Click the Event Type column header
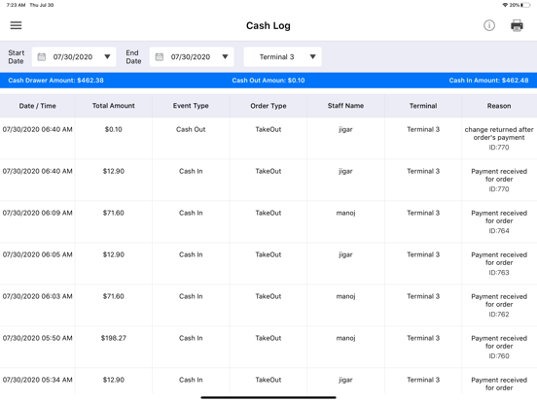This screenshot has height=402, width=537. [191, 106]
